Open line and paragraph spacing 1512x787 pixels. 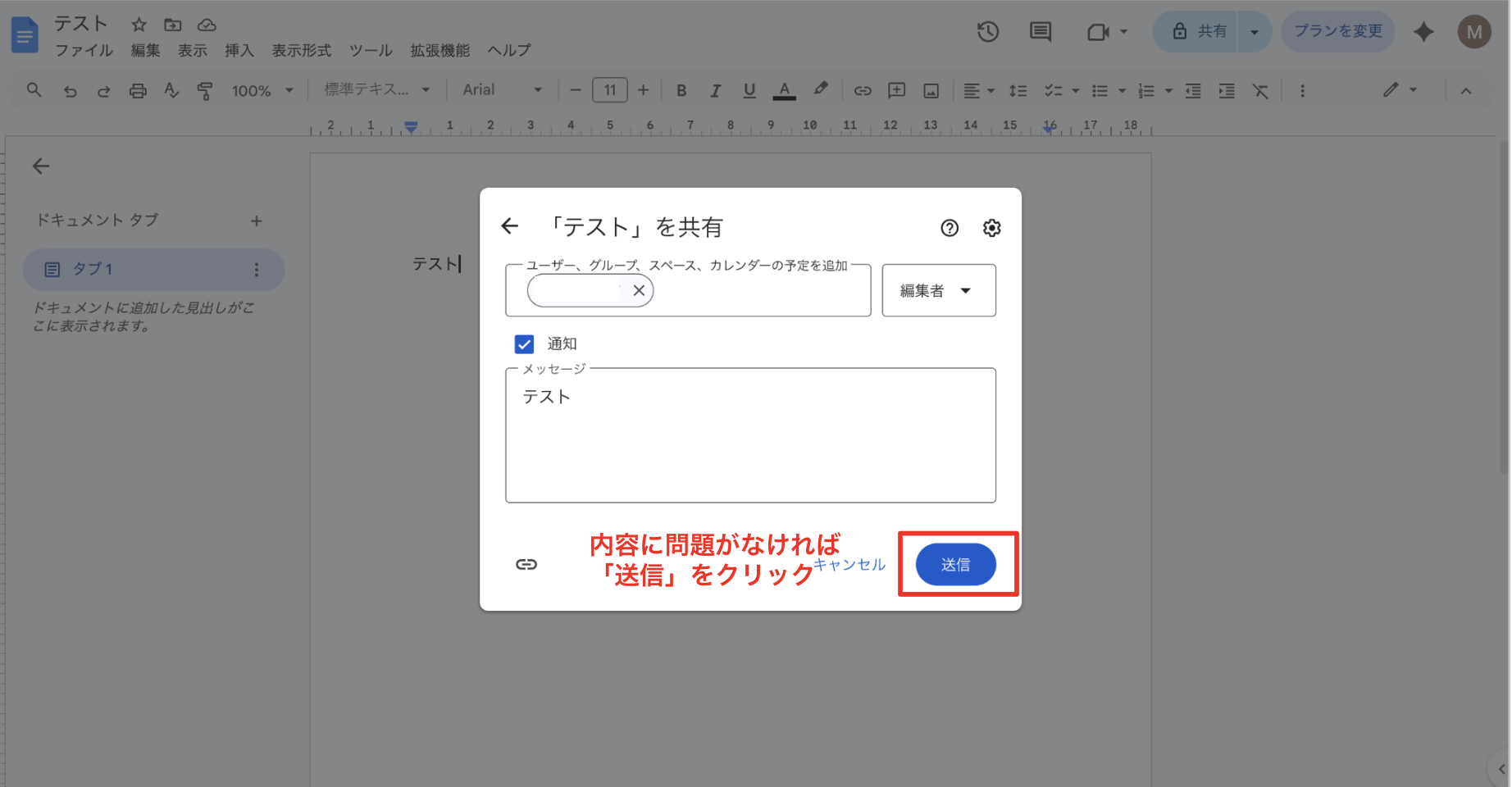tap(1018, 91)
